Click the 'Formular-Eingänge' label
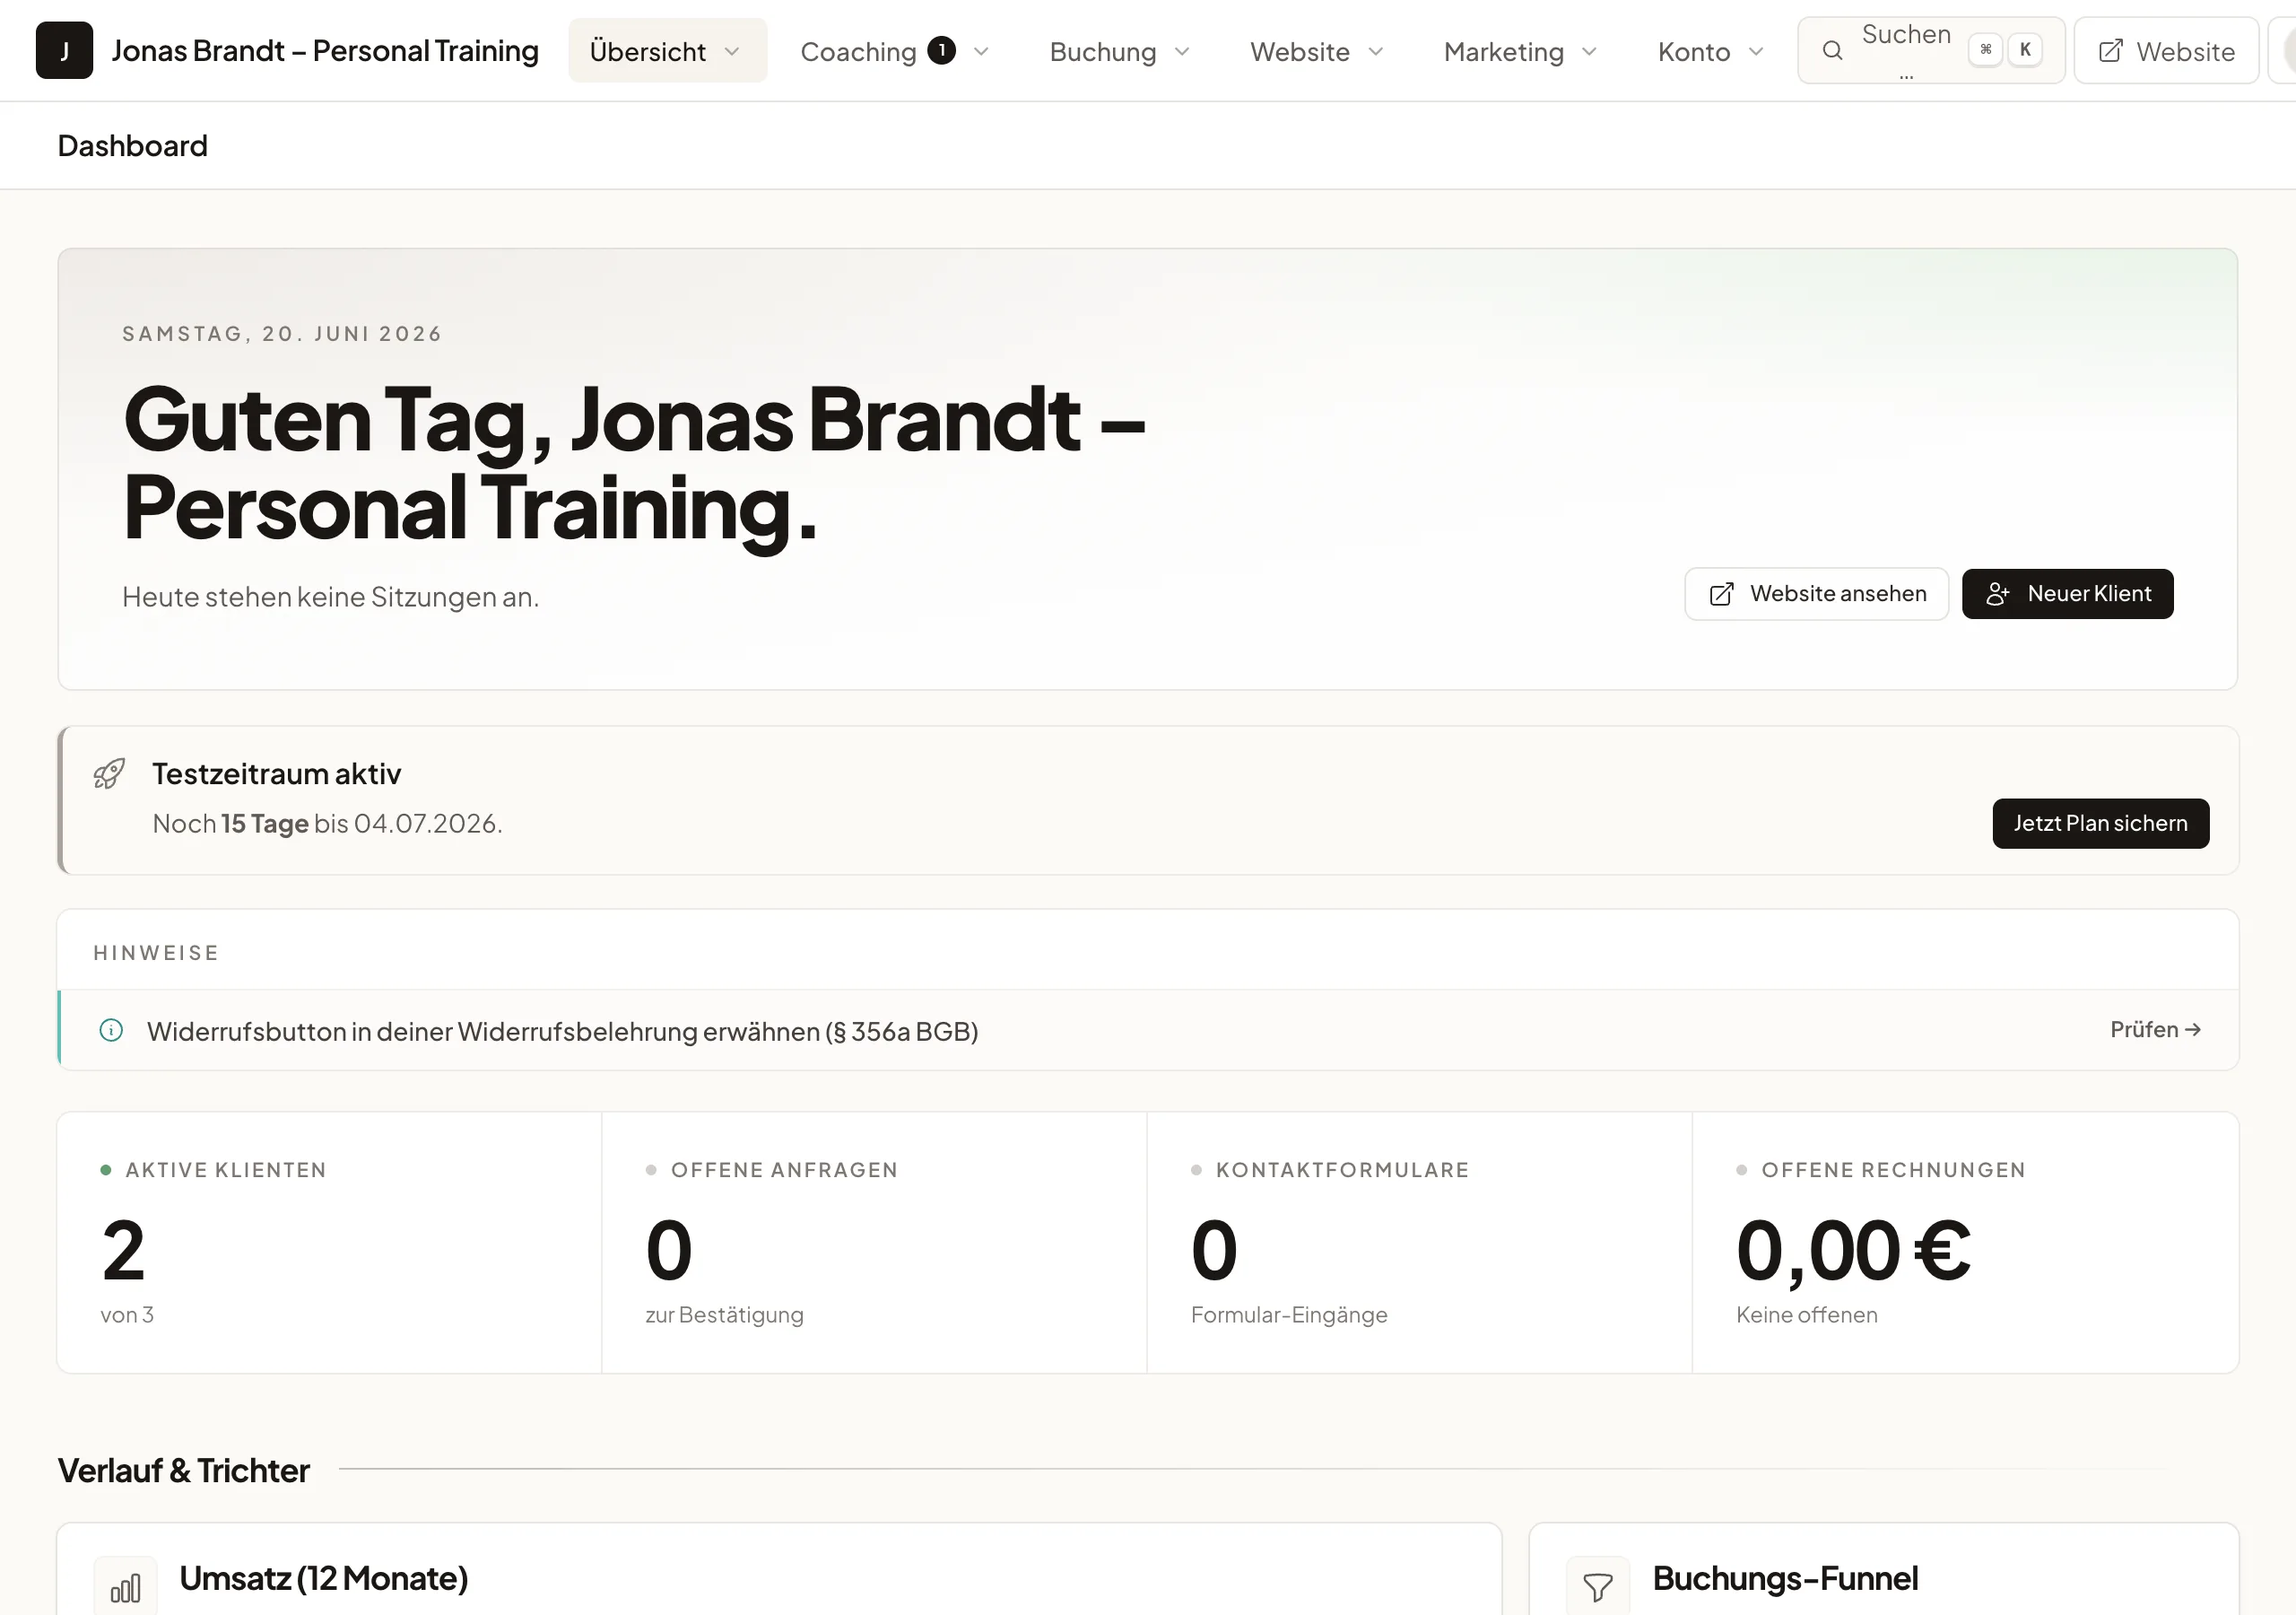This screenshot has height=1615, width=2296. click(1289, 1314)
